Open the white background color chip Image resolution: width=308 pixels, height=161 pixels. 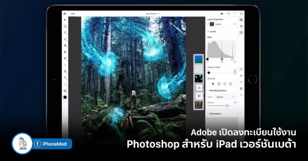[x=65, y=100]
